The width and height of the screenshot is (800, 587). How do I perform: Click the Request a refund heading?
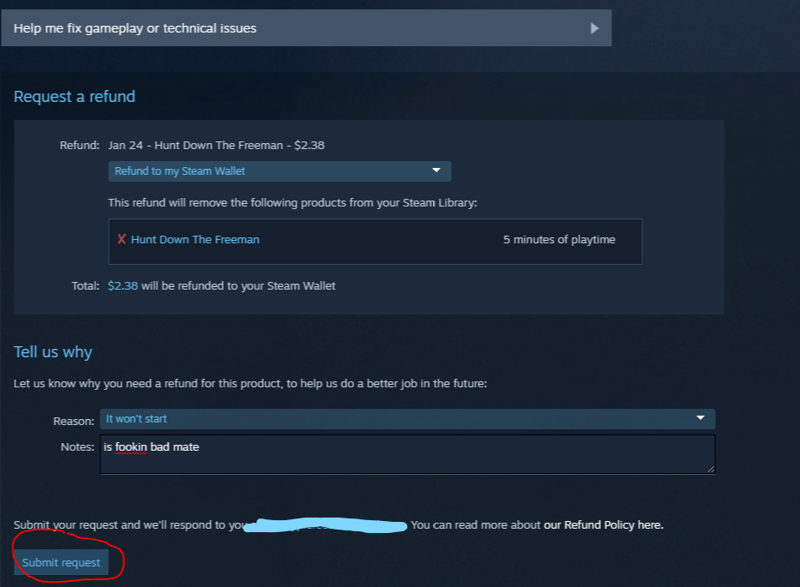click(75, 96)
